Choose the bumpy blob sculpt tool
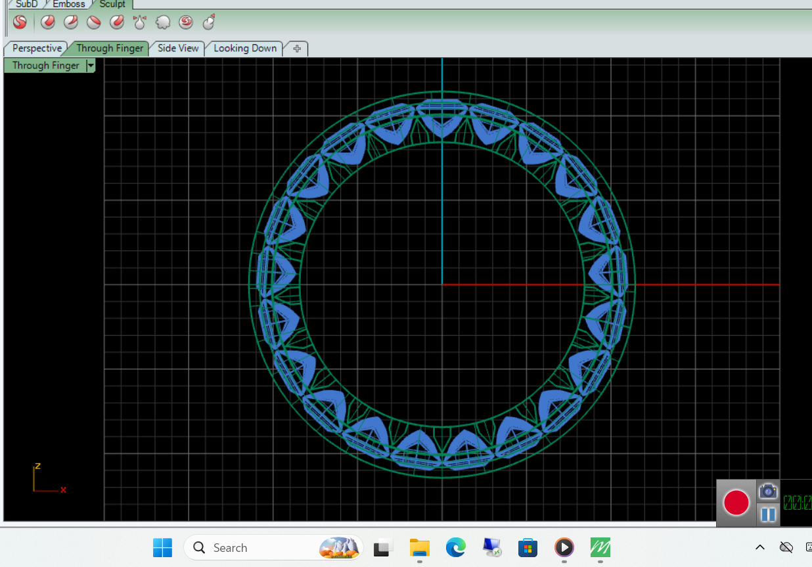The width and height of the screenshot is (812, 567). click(163, 22)
